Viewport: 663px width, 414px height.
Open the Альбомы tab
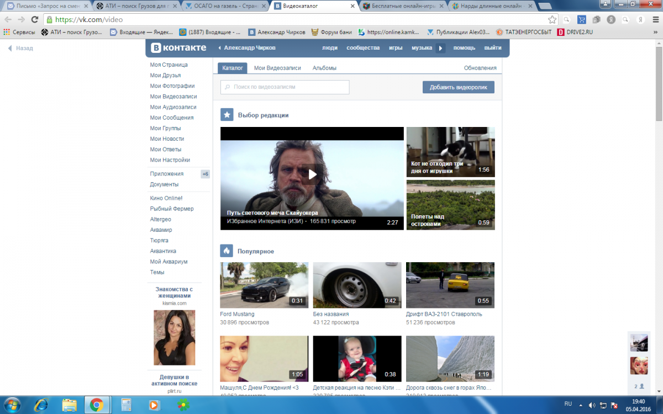(324, 68)
